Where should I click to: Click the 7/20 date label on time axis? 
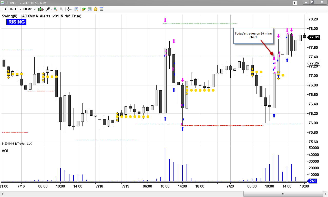(230, 186)
